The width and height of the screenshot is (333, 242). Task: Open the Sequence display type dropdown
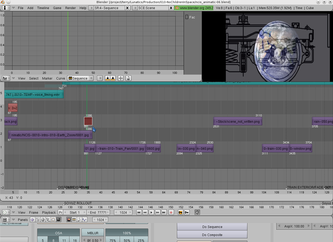[x=80, y=78]
